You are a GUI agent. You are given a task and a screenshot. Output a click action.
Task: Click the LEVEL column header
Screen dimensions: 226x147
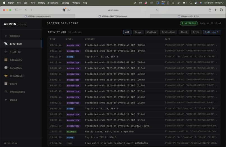coord(70,39)
